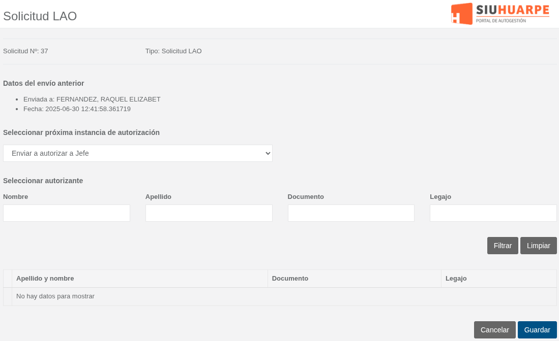This screenshot has height=341, width=559.
Task: Open the 'Enviar a autorizar a Jefe' dropdown
Action: [x=137, y=153]
